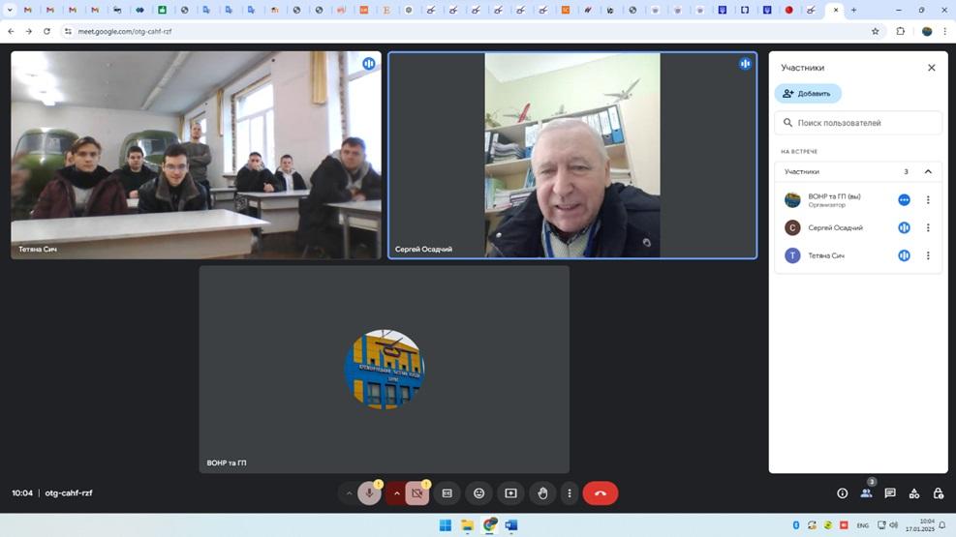
Task: Open more options in the call bar
Action: click(x=570, y=493)
